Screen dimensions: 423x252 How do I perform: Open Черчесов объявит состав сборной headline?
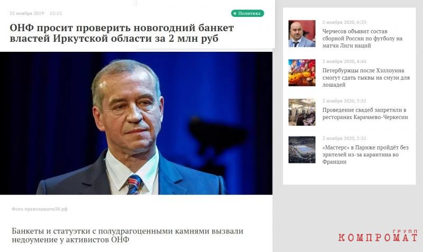[x=362, y=39]
